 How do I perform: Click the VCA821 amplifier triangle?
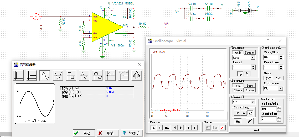pyautogui.click(x=106, y=27)
